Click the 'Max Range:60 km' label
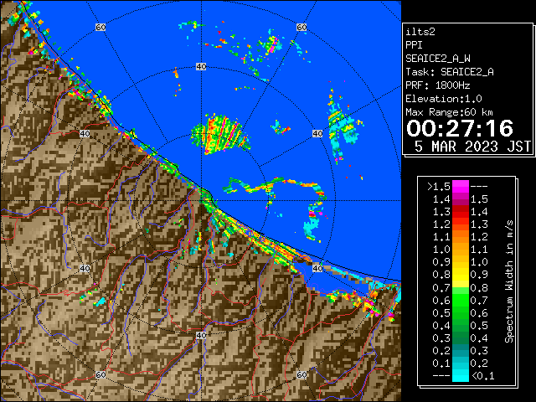 tap(449, 112)
